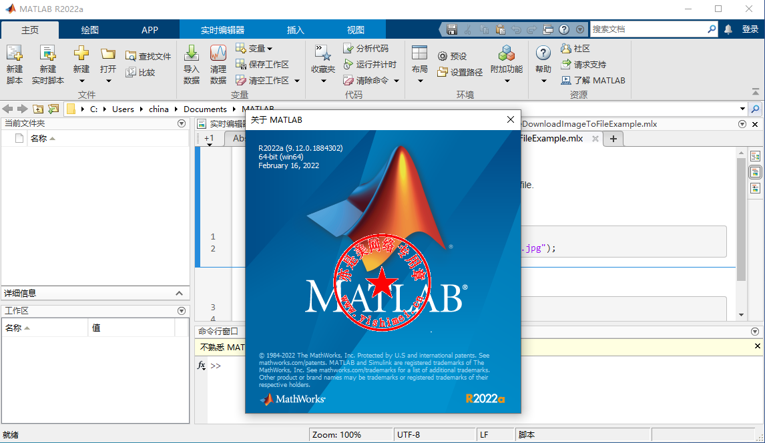Switch to the Home (主页) tab
The height and width of the screenshot is (443, 765).
30,30
